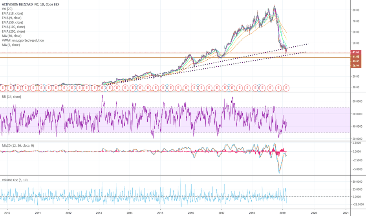Click 70.00 on the price axis
Screen dimensions: 366x216
[x=356, y=21]
